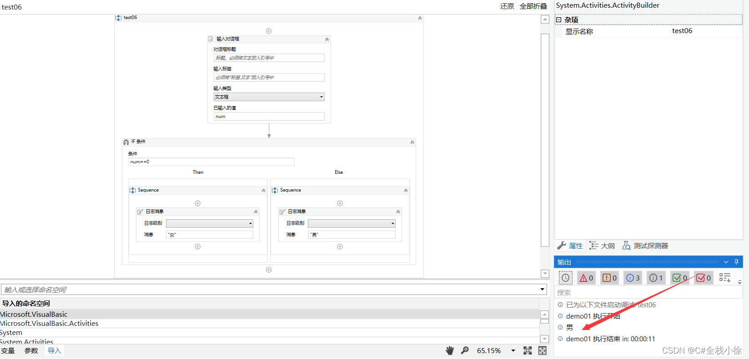Open the 输入类型 文本框 dropdown
The width and height of the screenshot is (749, 359).
[x=269, y=97]
